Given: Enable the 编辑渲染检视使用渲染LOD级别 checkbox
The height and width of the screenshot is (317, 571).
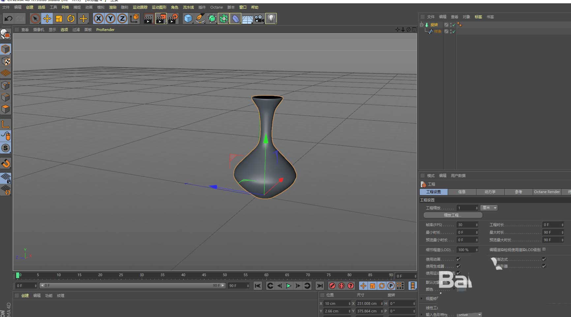Looking at the screenshot, I should (544, 249).
